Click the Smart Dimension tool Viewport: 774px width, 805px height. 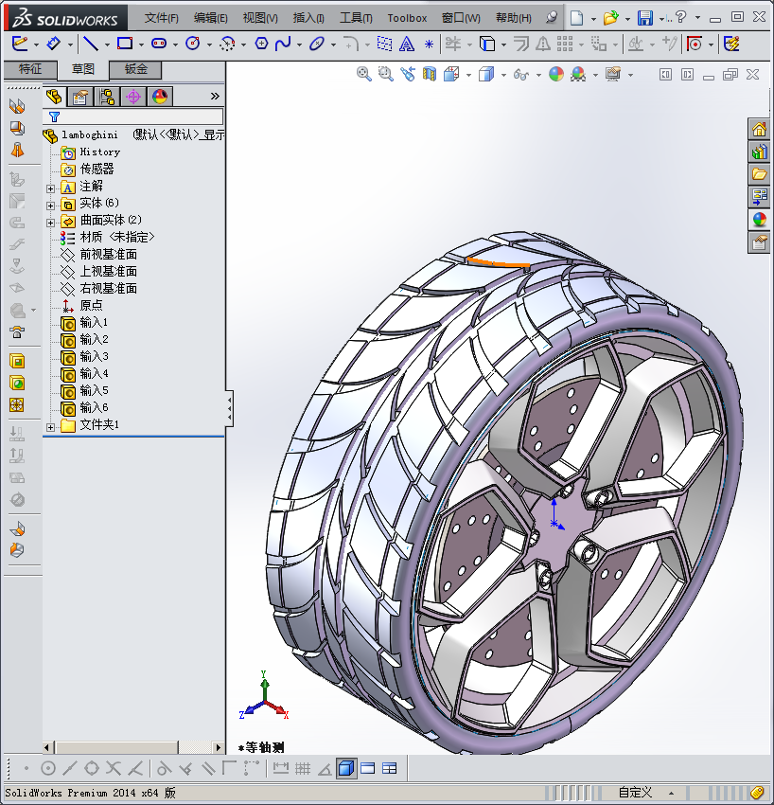[53, 44]
